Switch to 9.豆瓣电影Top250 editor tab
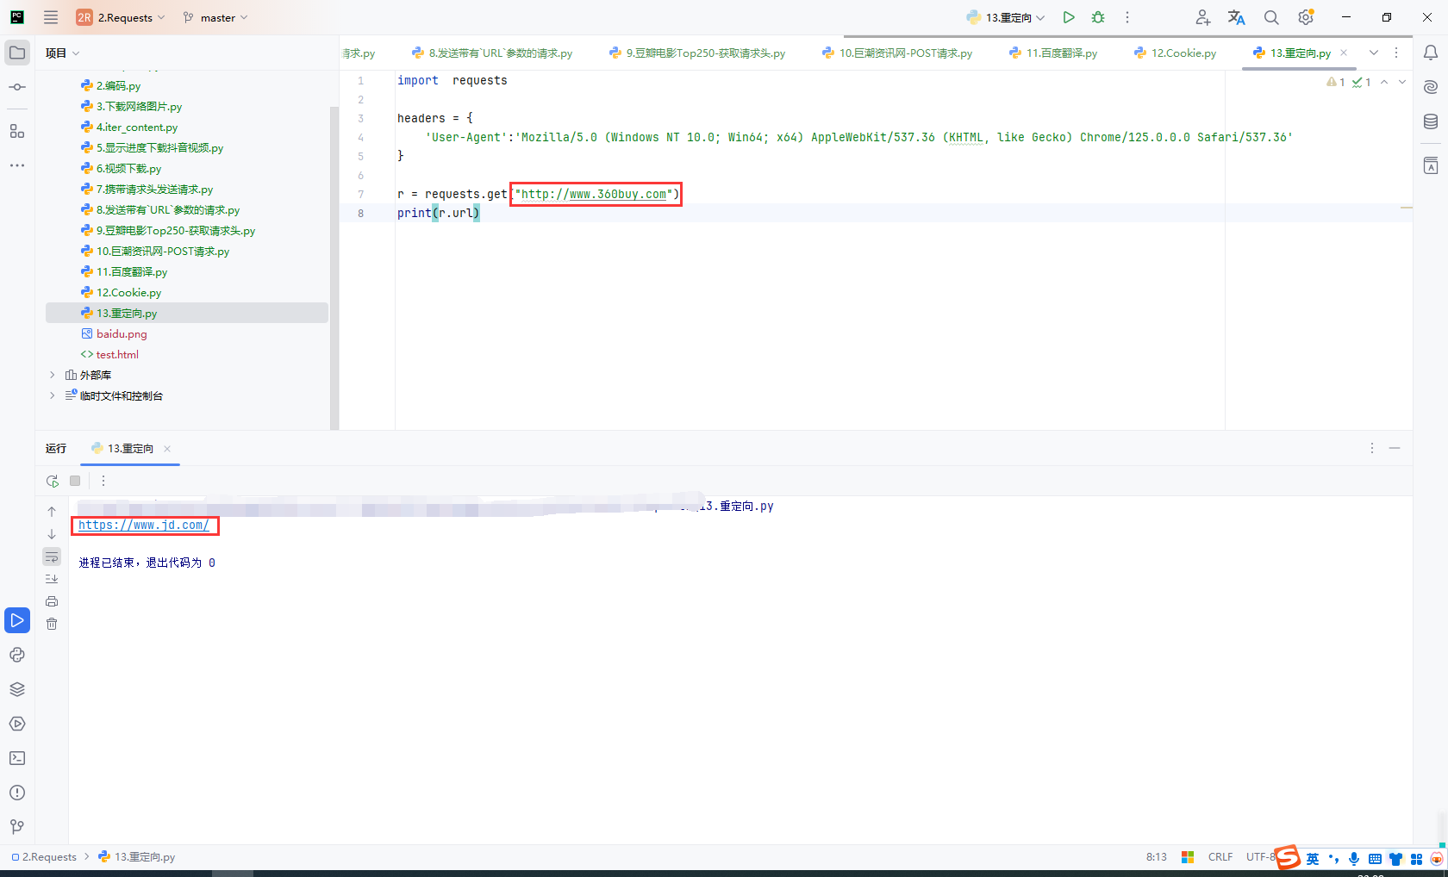 697,53
